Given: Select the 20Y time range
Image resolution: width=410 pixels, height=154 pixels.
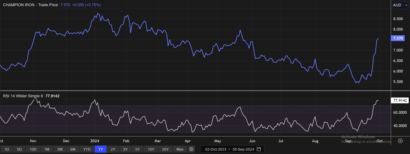Looking at the screenshot, I should [x=165, y=149].
